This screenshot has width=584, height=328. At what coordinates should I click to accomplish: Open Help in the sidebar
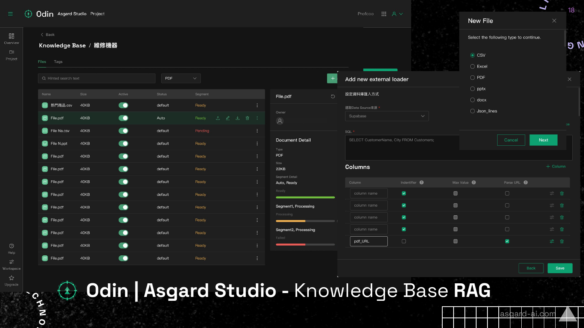click(x=11, y=249)
